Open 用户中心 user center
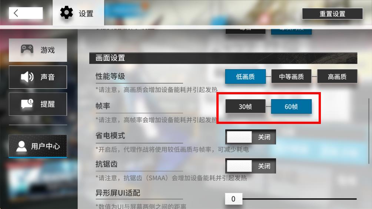372x209 pixels. pos(38,146)
